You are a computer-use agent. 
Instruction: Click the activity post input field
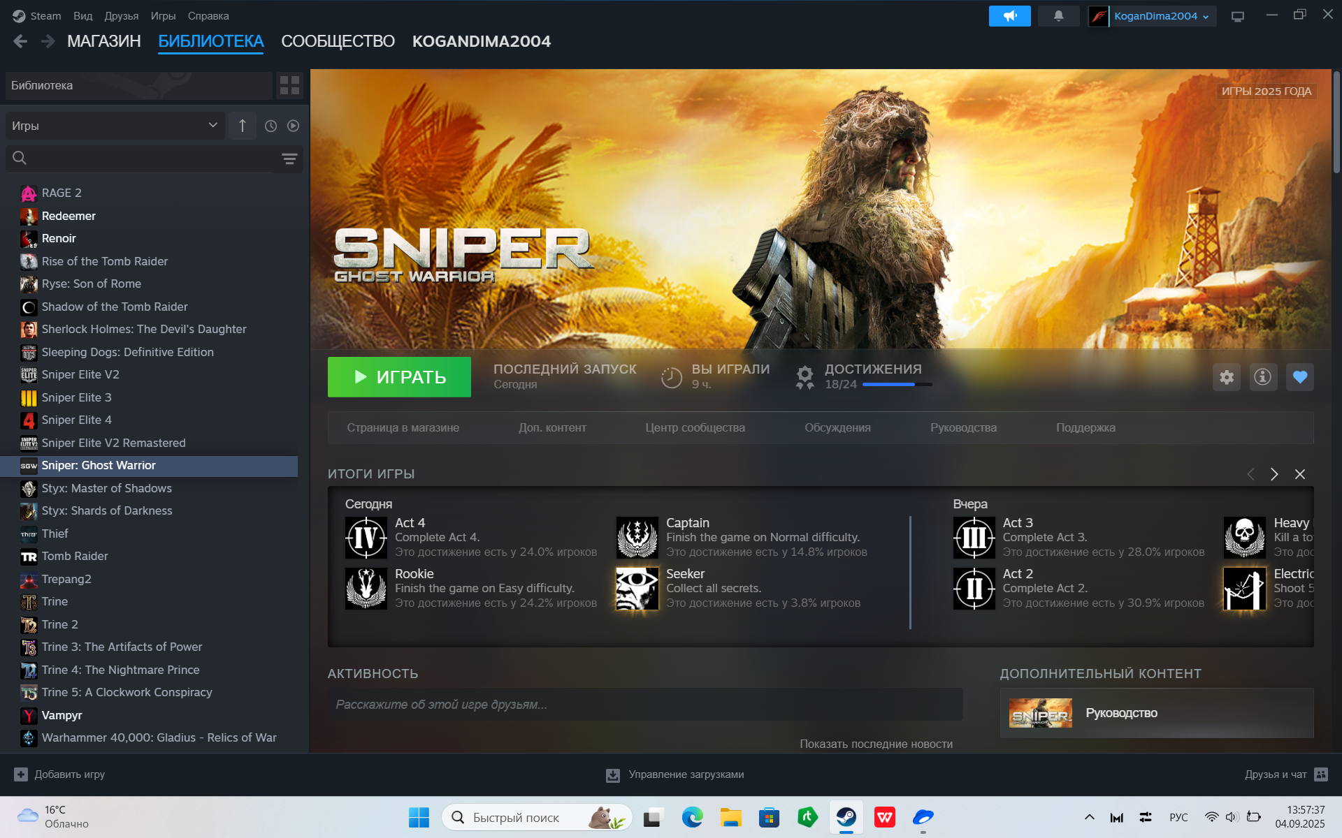[x=645, y=705]
